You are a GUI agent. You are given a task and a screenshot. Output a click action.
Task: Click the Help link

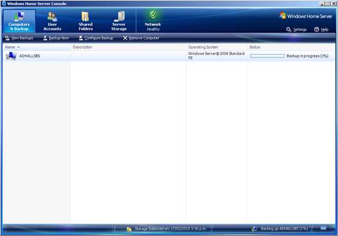322,29
